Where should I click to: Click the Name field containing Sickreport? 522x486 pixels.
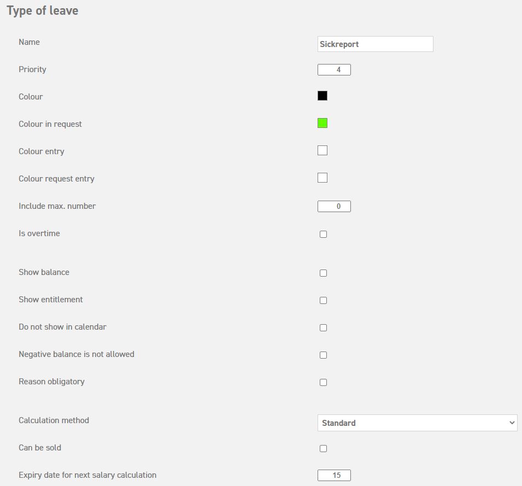click(x=375, y=44)
